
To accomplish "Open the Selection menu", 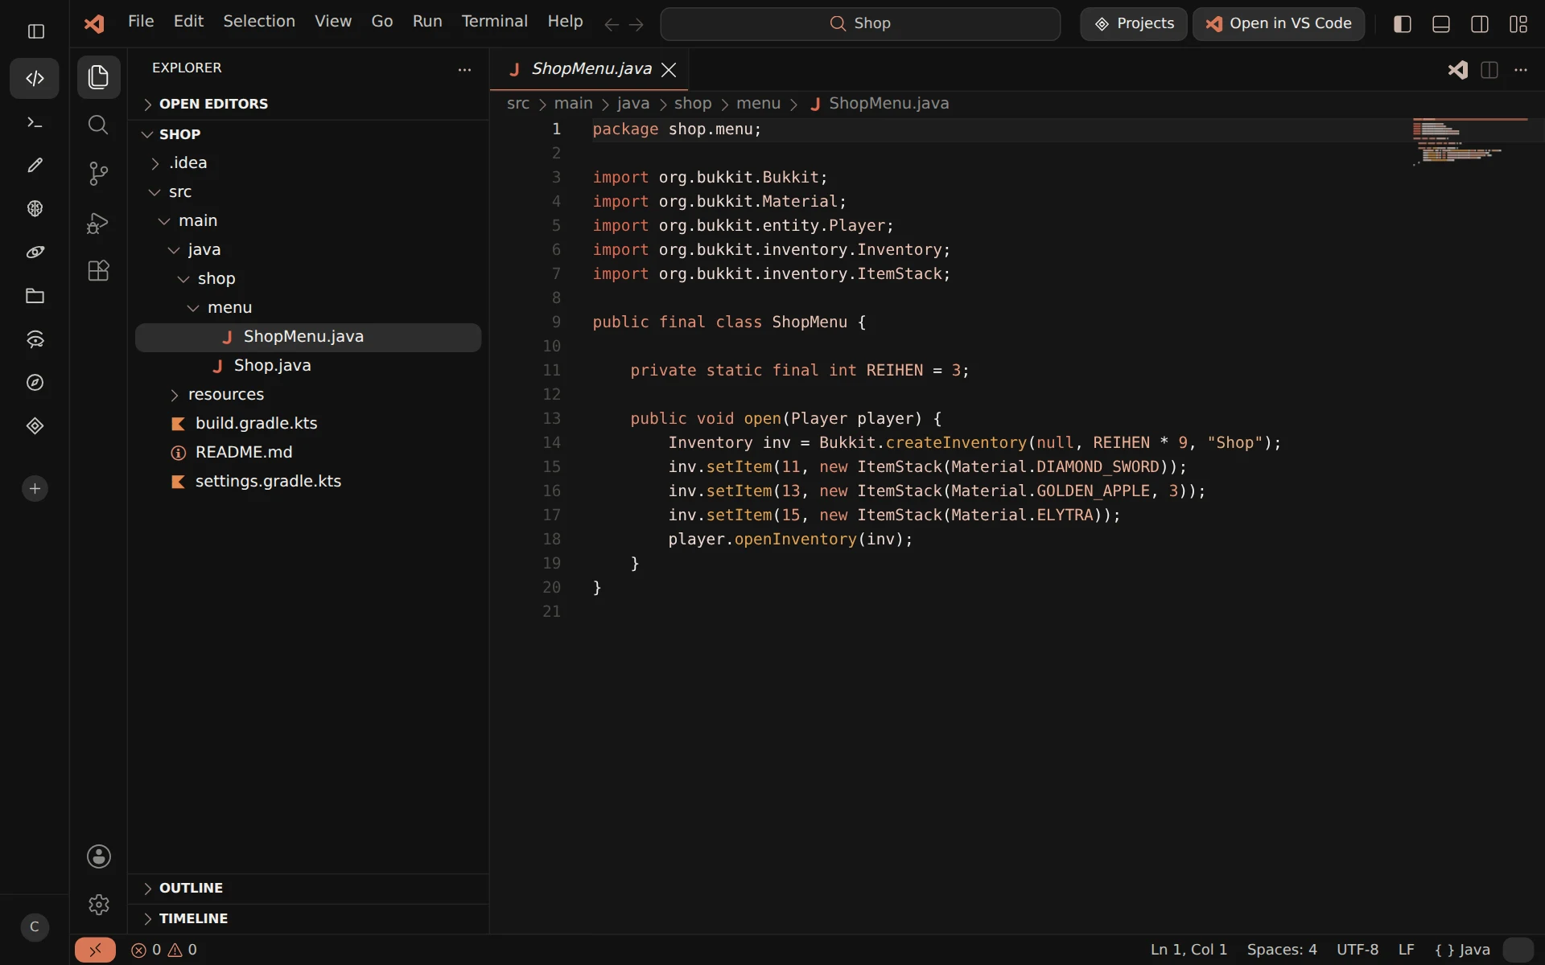I will tap(259, 22).
